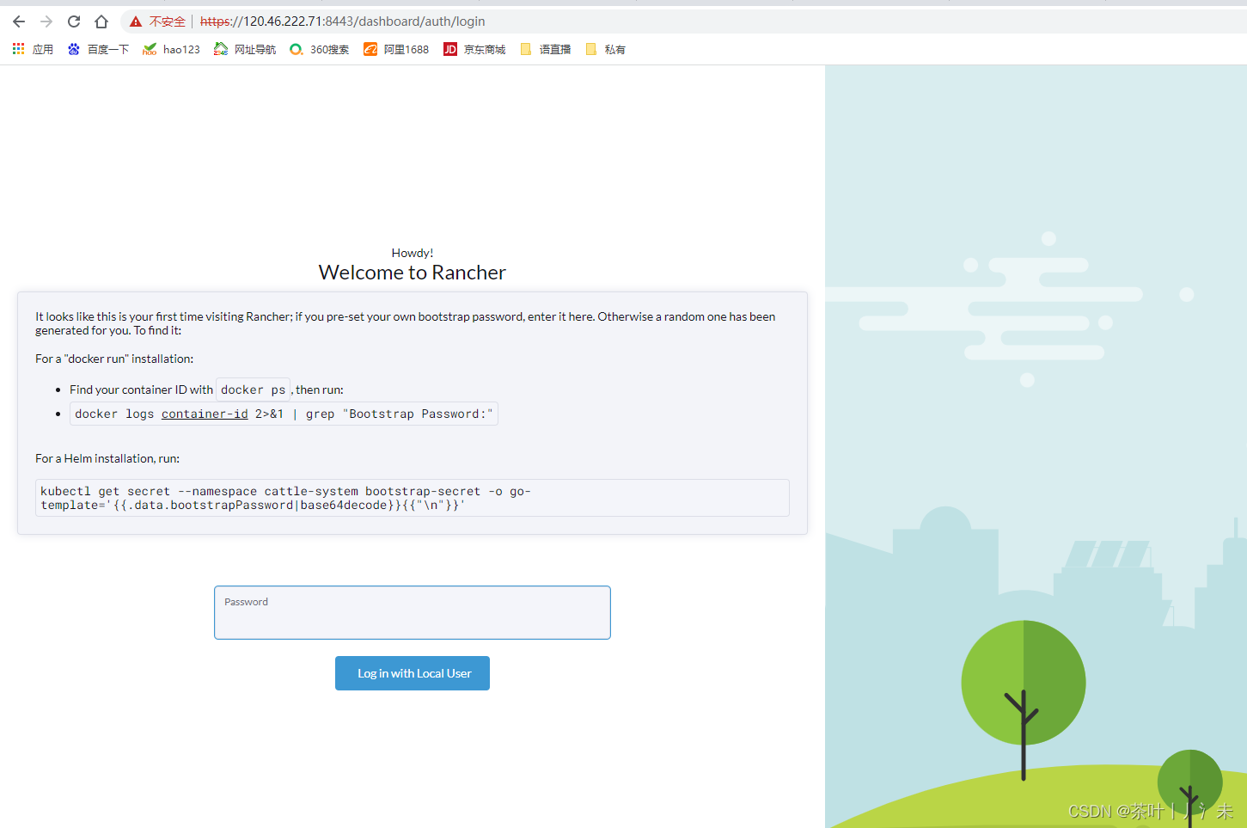Open the 网址导航 bookmark

245,49
